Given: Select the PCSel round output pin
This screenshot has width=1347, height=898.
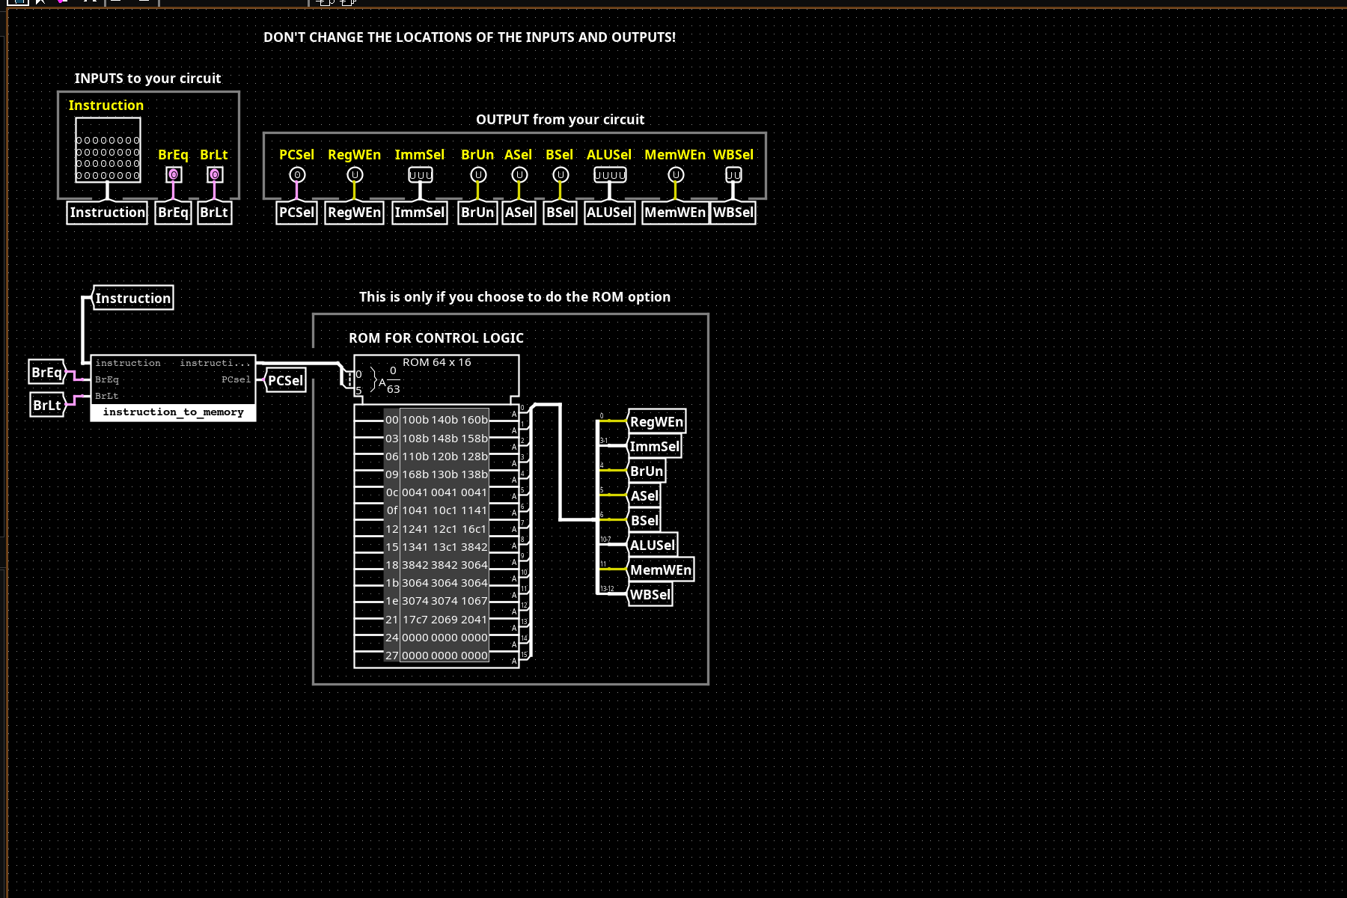Looking at the screenshot, I should point(297,174).
